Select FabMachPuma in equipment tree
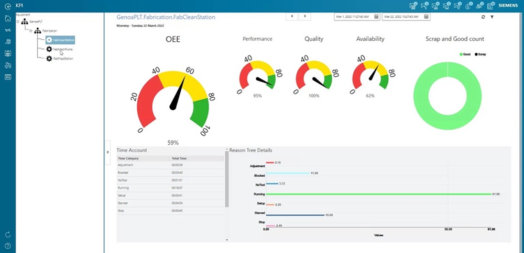Screen dimensions: 524x253 click(x=62, y=49)
